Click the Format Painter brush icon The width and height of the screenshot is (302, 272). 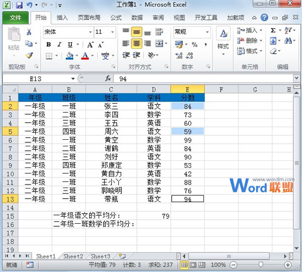(x=29, y=56)
